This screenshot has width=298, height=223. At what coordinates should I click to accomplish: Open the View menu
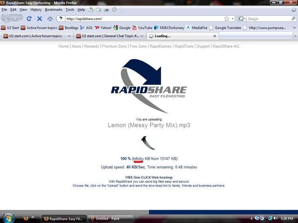click(x=23, y=9)
